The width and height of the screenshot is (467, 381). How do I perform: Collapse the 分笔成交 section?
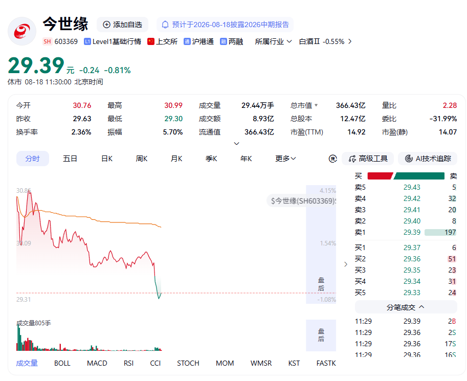(x=406, y=307)
